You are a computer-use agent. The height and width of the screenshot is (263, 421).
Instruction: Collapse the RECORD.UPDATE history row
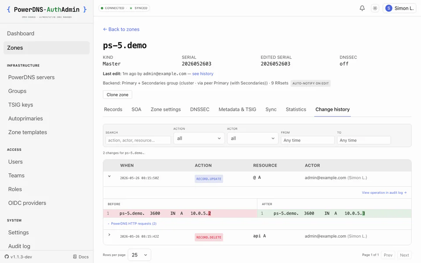109,176
